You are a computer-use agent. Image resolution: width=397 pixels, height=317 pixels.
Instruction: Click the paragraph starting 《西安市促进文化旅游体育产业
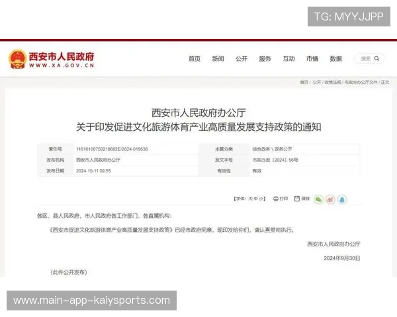click(172, 230)
